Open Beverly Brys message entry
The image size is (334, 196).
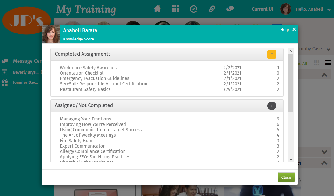[25, 72]
